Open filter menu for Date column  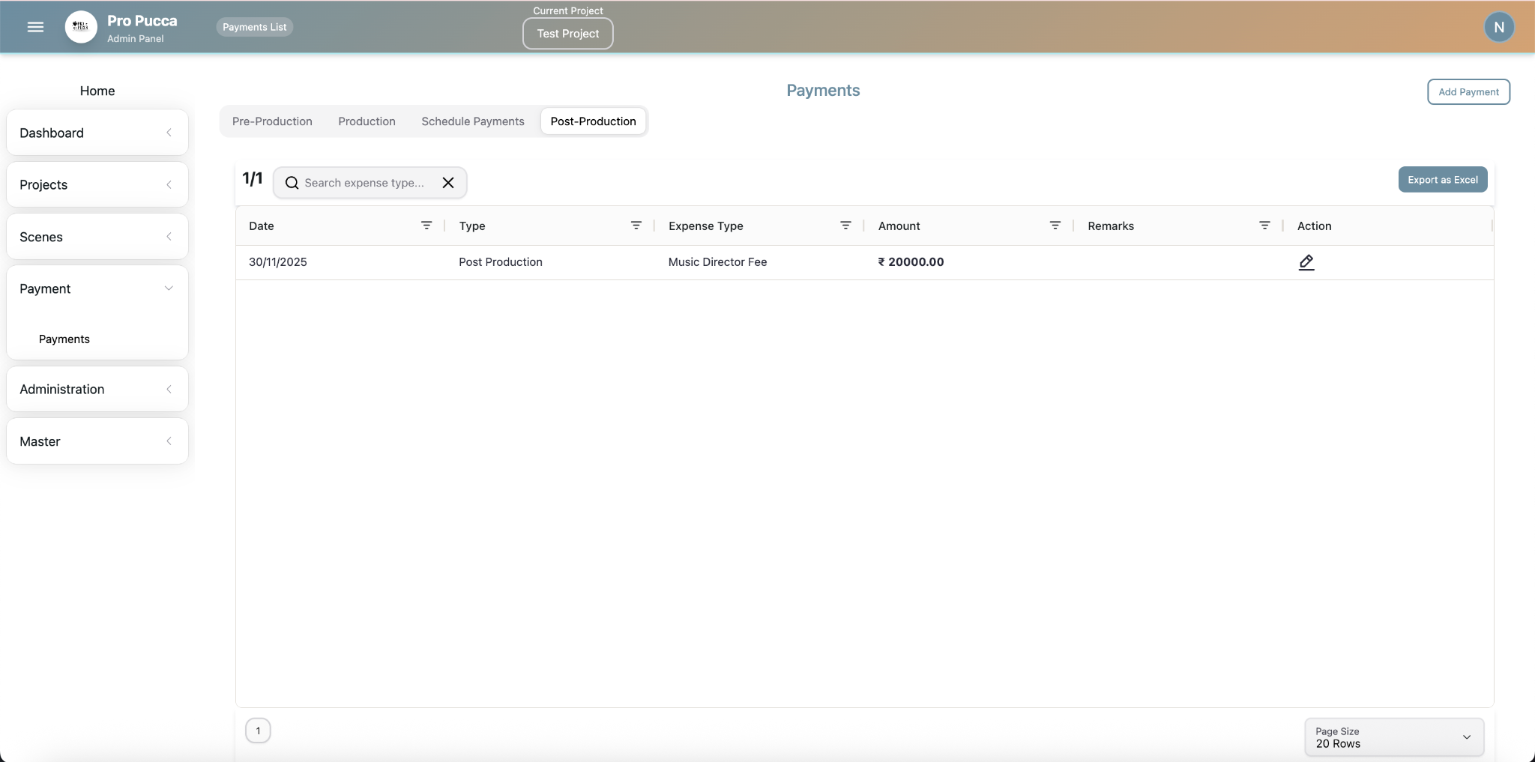(x=426, y=226)
